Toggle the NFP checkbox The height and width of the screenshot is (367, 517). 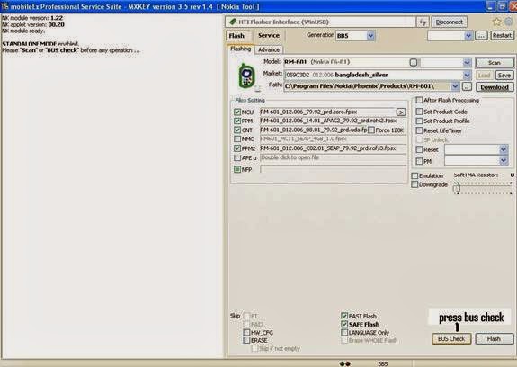click(x=237, y=169)
